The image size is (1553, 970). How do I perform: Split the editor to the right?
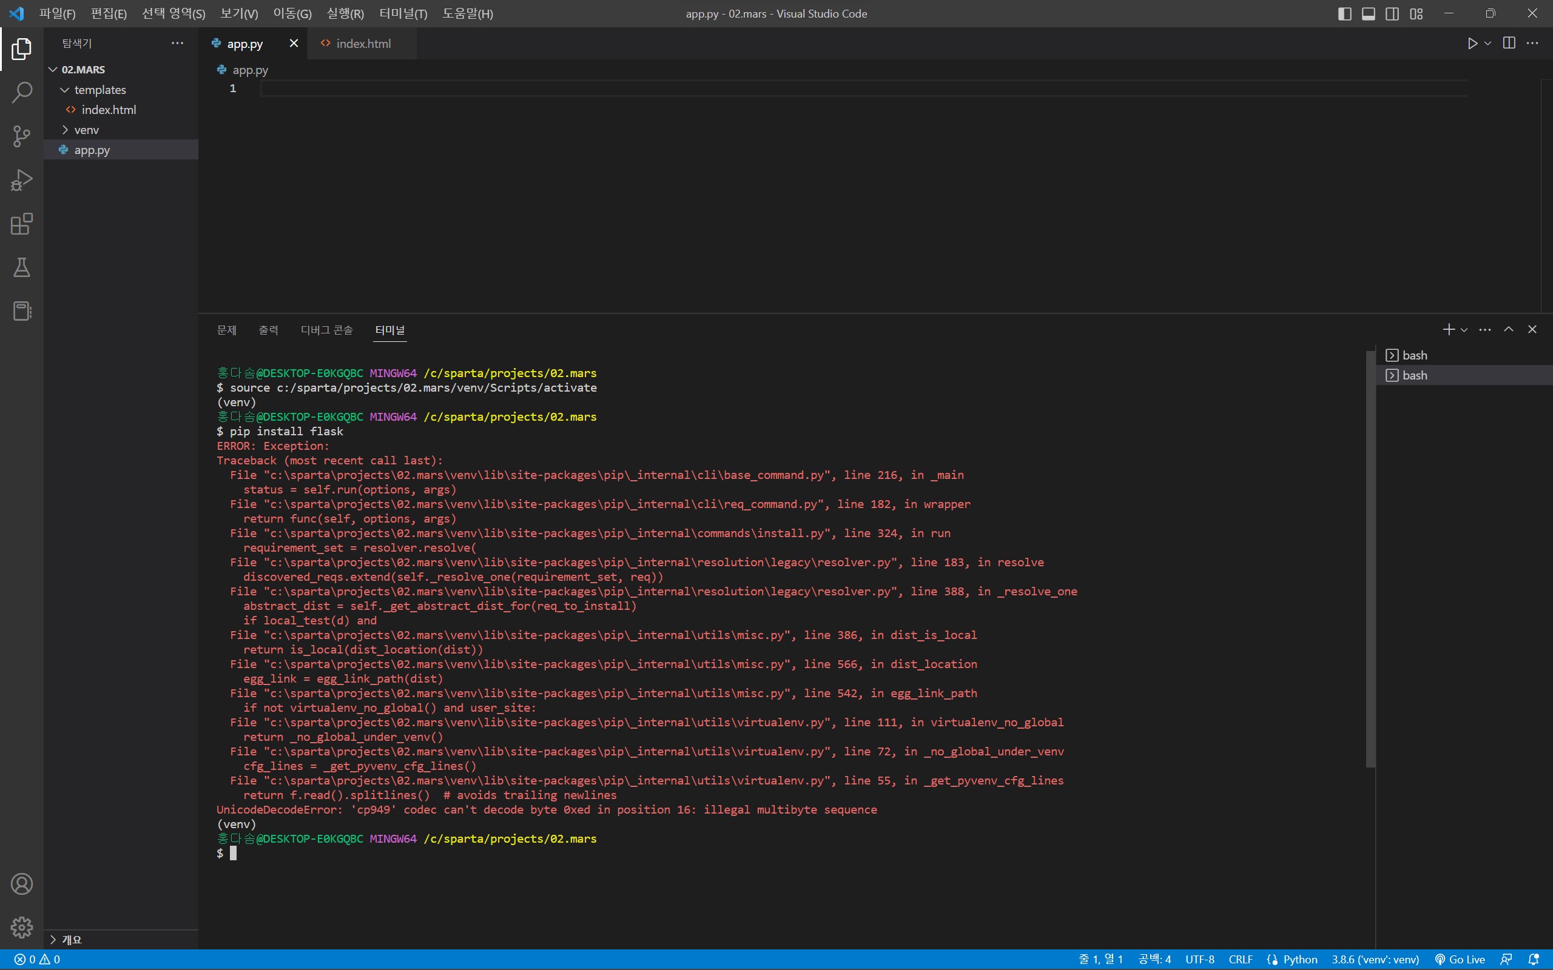pos(1509,43)
